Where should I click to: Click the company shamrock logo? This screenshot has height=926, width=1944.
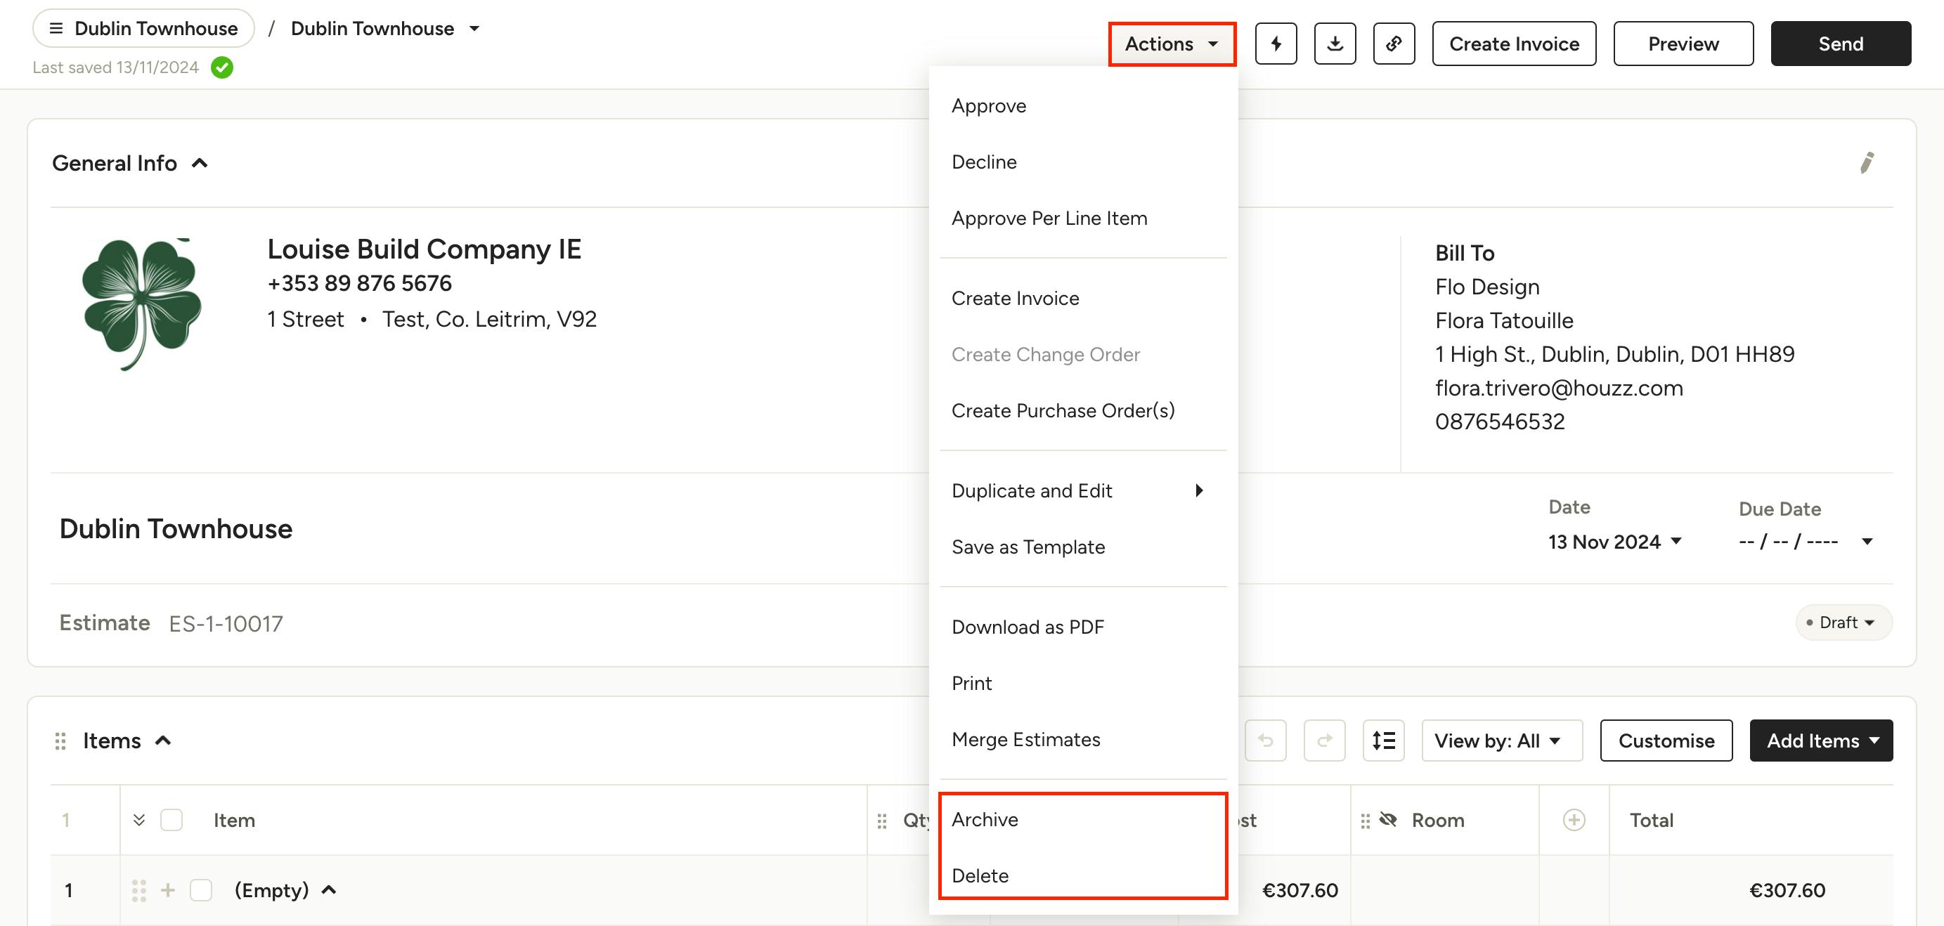(141, 304)
